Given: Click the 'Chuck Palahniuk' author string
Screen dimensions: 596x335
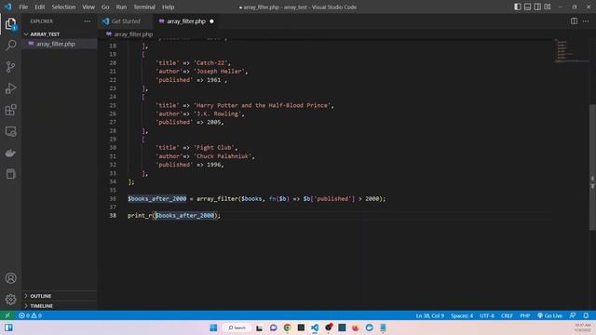Looking at the screenshot, I should click(223, 156).
